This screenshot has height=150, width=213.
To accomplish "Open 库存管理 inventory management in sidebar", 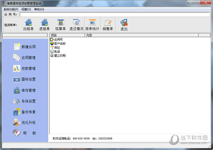I will (24, 90).
